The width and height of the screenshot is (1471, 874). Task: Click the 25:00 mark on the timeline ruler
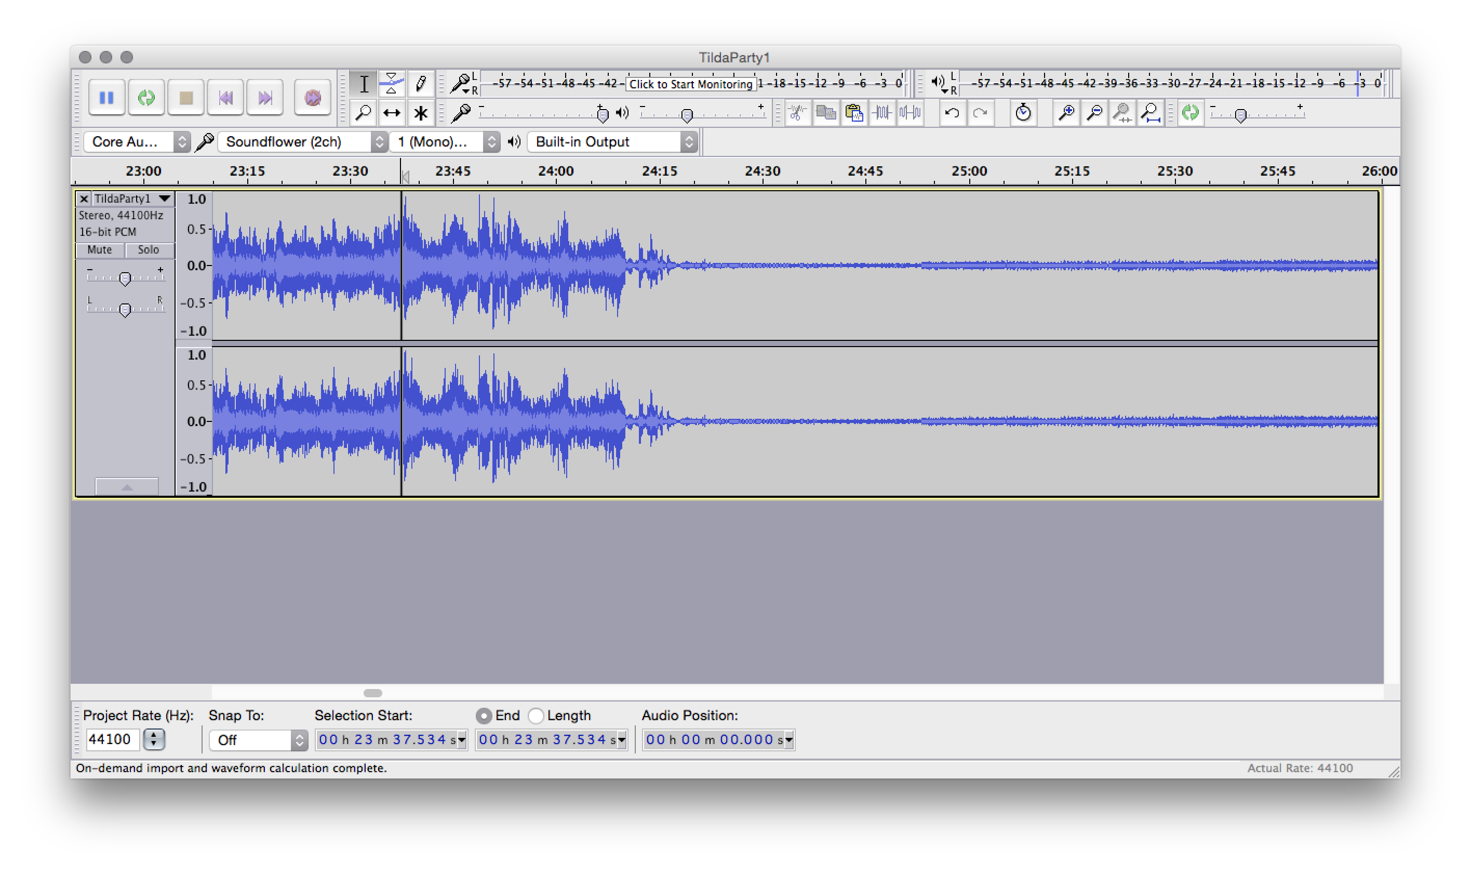pos(969,171)
